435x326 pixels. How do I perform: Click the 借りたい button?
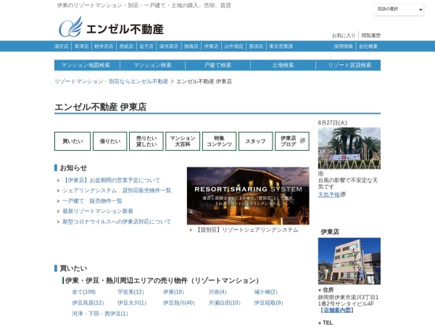click(110, 141)
